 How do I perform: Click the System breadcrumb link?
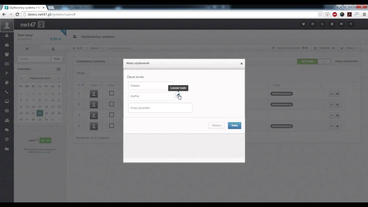pos(95,48)
